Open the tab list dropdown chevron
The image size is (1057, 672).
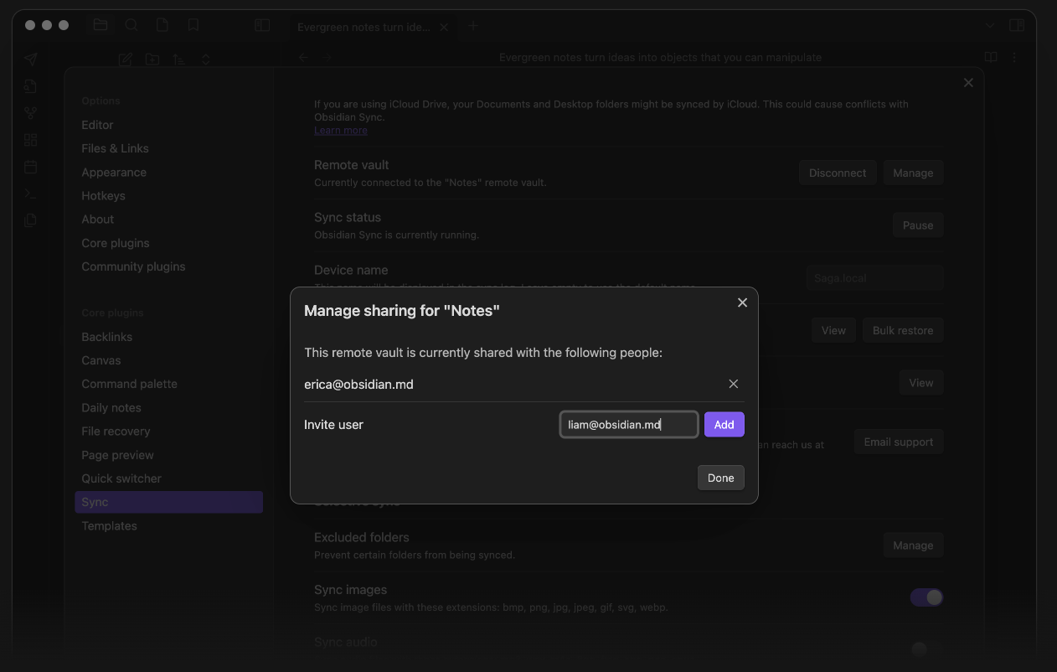pyautogui.click(x=990, y=25)
